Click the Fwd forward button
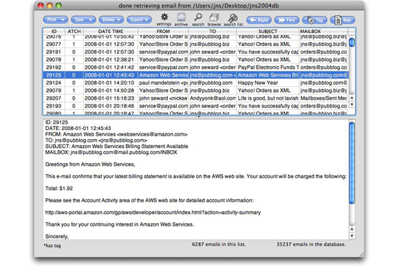The height and width of the screenshot is (267, 399). pyautogui.click(x=287, y=20)
